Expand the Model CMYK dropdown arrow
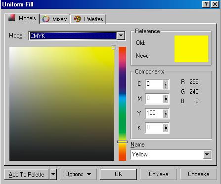 point(121,36)
